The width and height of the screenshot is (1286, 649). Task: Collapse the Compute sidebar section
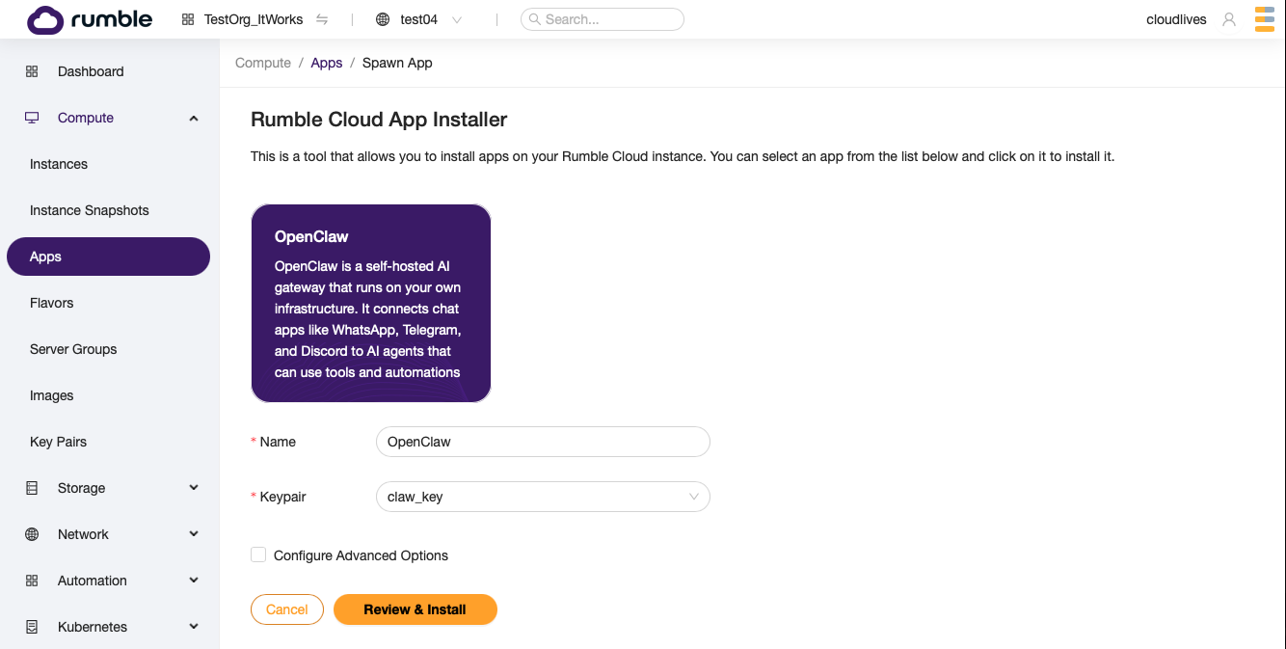tap(193, 117)
